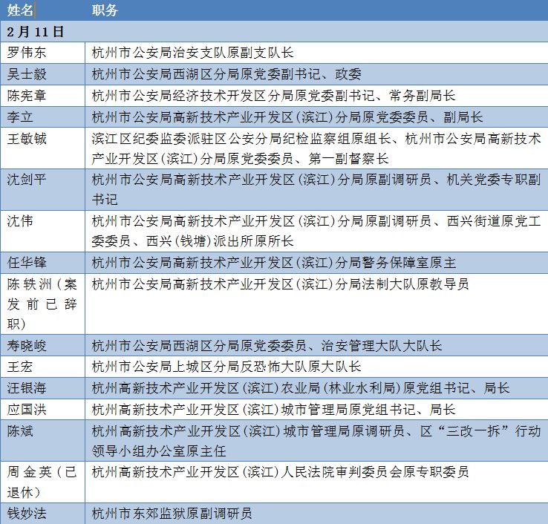The width and height of the screenshot is (548, 524).
Task: Select the name 寿晓峻
Action: coord(27,345)
